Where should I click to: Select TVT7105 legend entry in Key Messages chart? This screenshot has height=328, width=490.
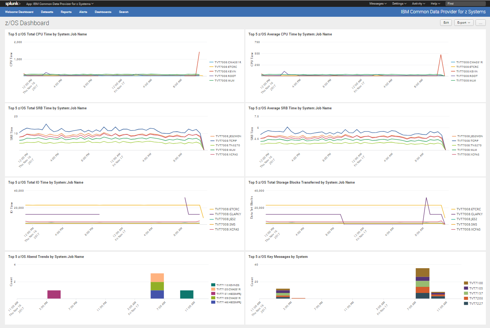pyautogui.click(x=473, y=288)
